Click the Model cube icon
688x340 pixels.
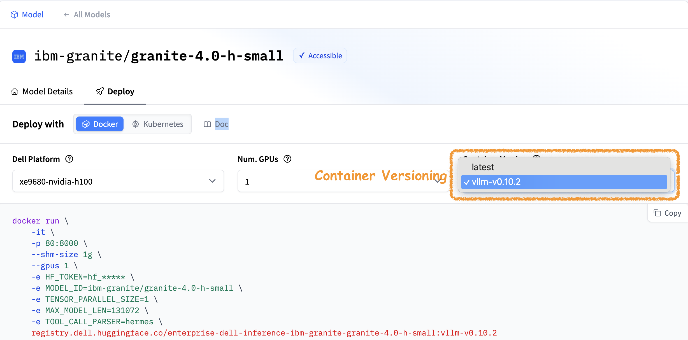(14, 15)
